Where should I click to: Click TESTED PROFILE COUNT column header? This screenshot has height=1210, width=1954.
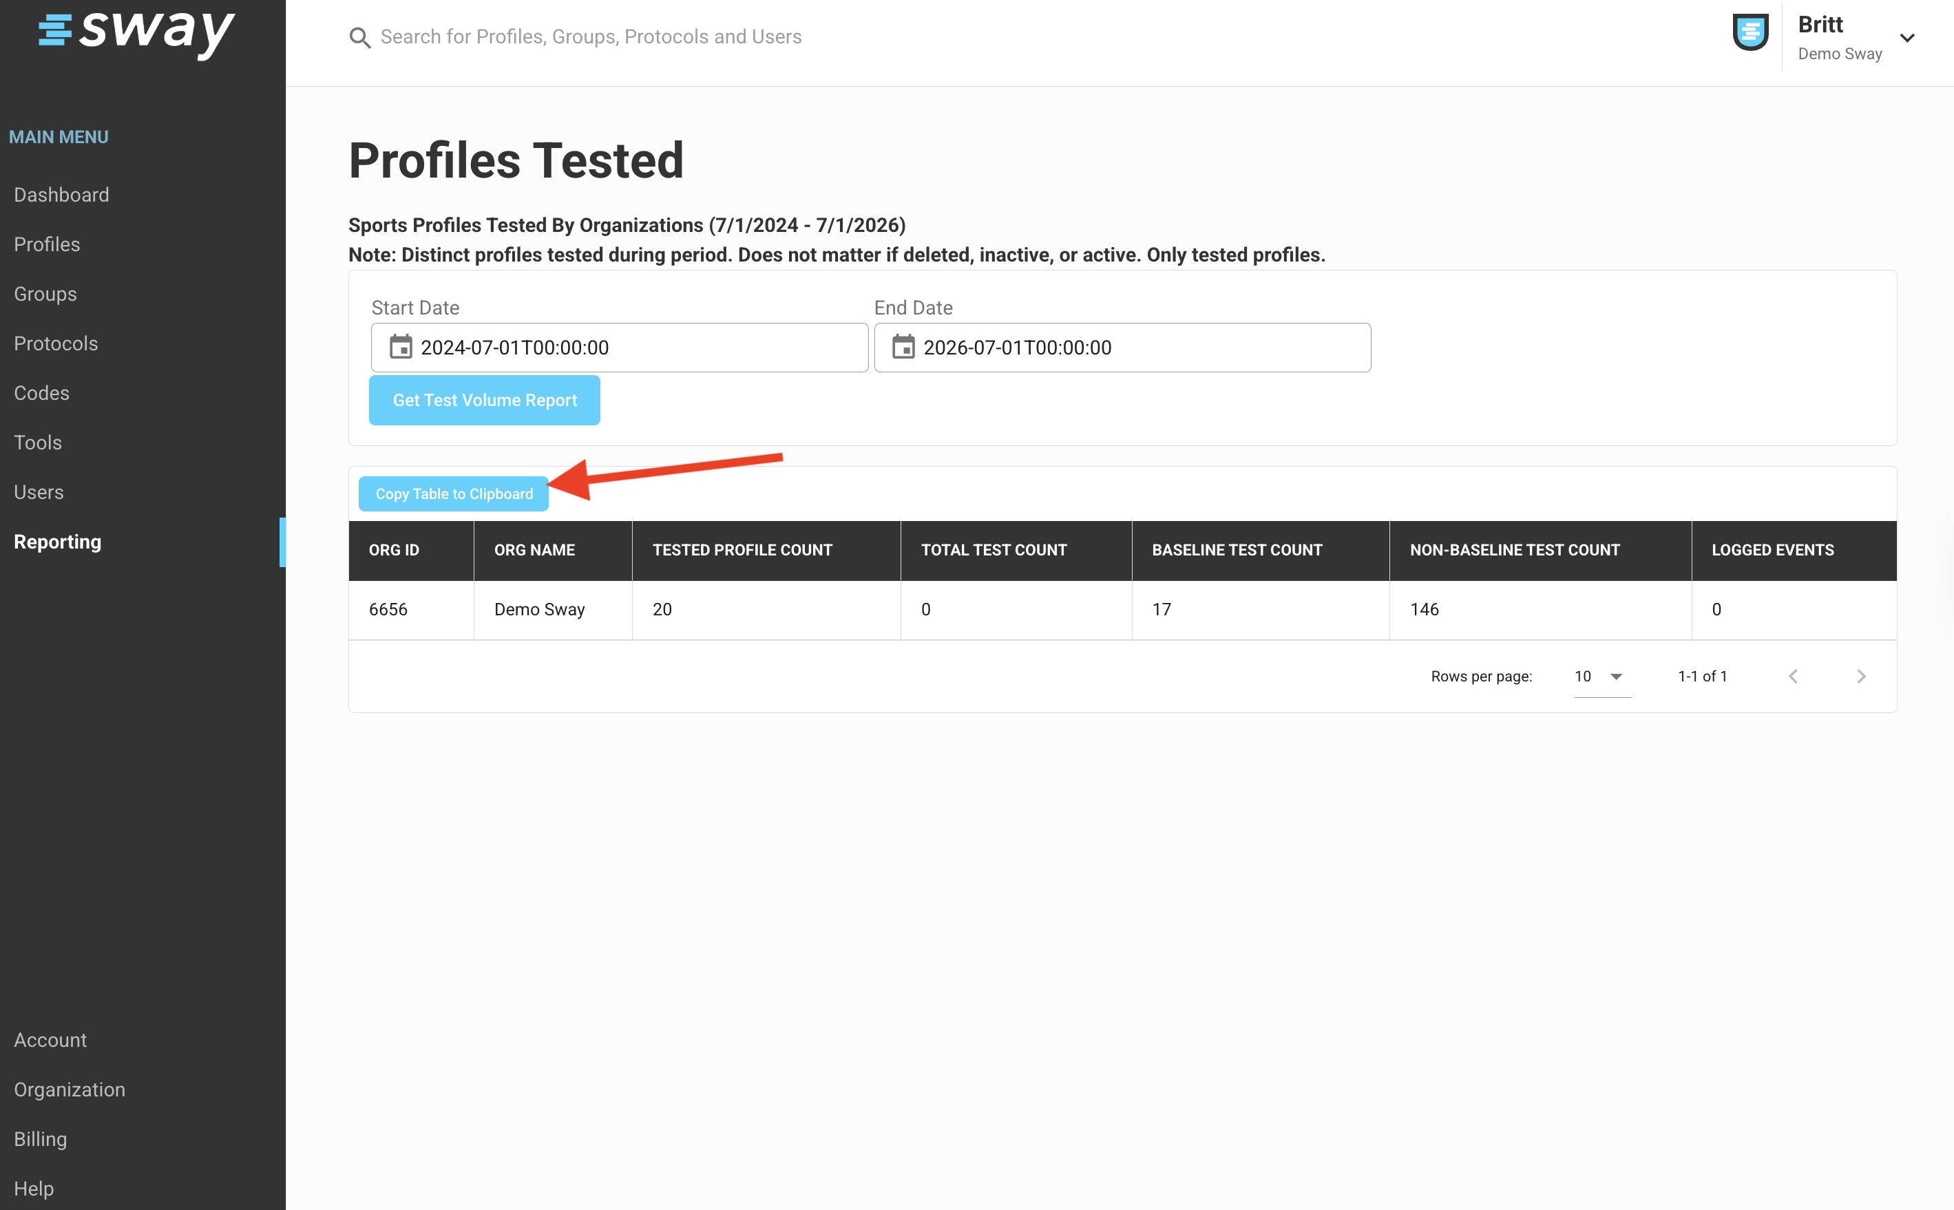pyautogui.click(x=767, y=551)
